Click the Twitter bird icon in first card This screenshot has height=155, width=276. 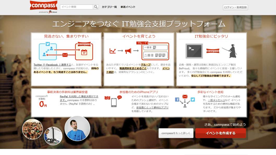pyautogui.click(x=48, y=44)
